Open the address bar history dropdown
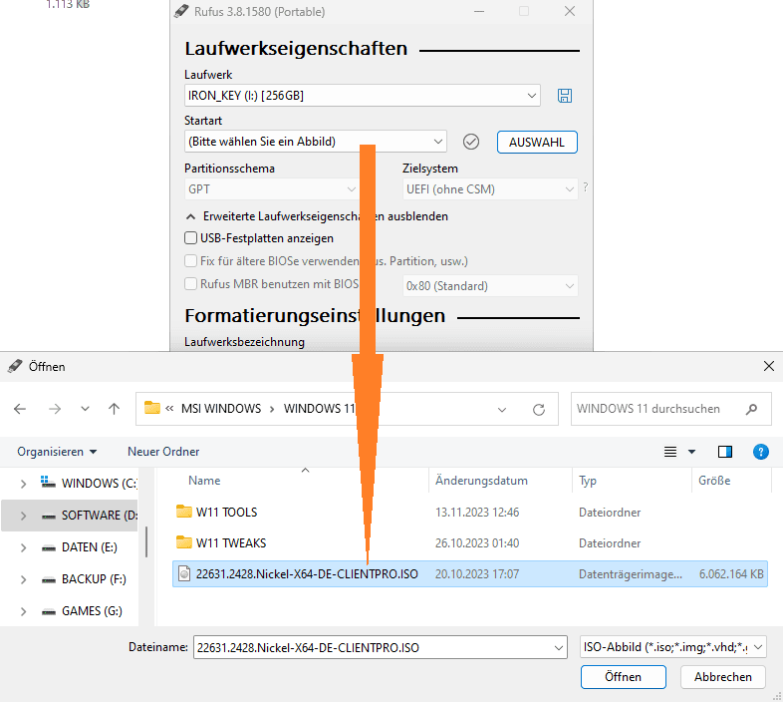783x702 pixels. 502,410
